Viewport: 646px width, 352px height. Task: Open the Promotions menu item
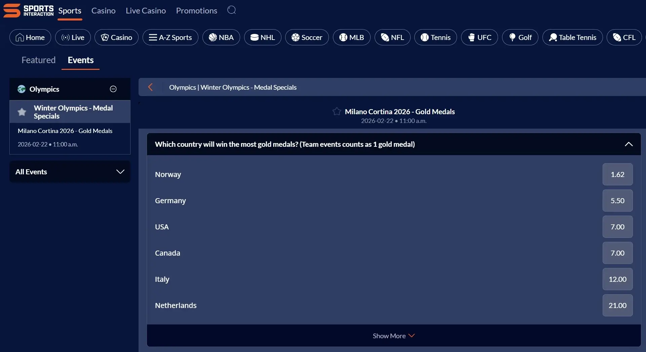(x=196, y=10)
